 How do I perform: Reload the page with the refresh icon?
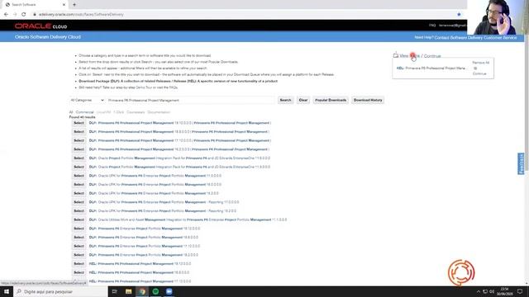24,15
